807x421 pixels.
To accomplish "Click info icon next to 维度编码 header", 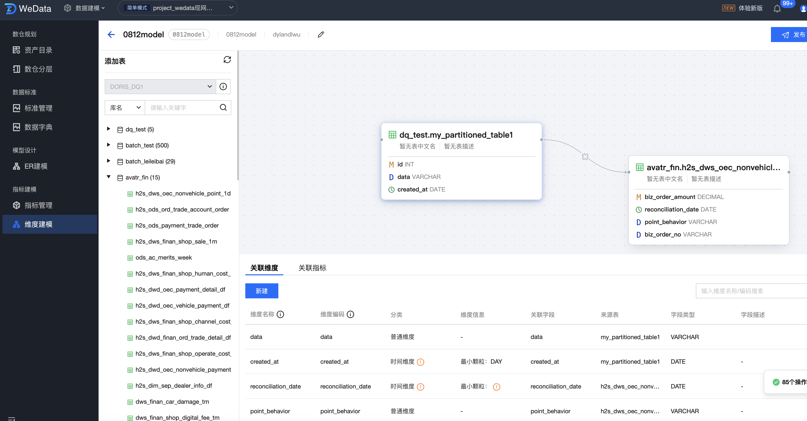I will 350,314.
